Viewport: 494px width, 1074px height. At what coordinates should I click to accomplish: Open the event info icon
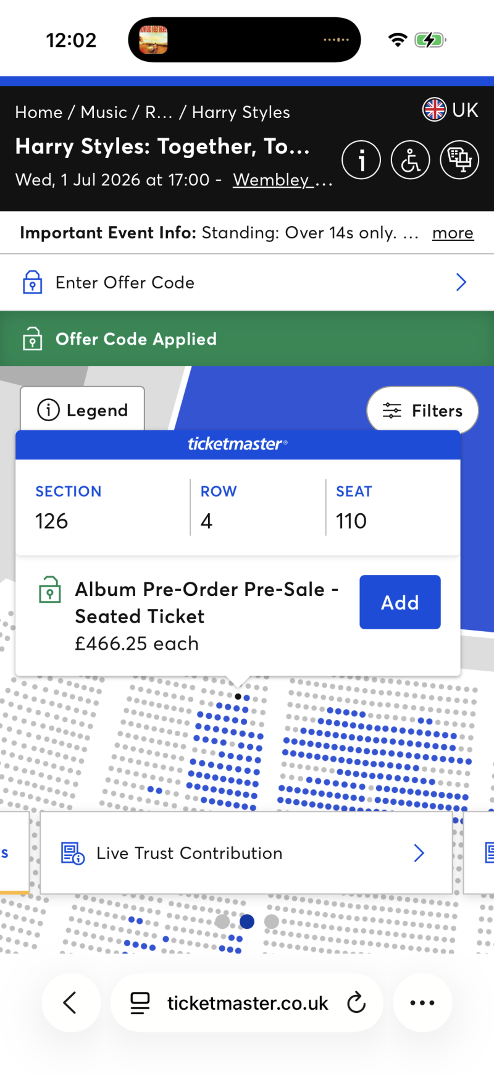361,160
